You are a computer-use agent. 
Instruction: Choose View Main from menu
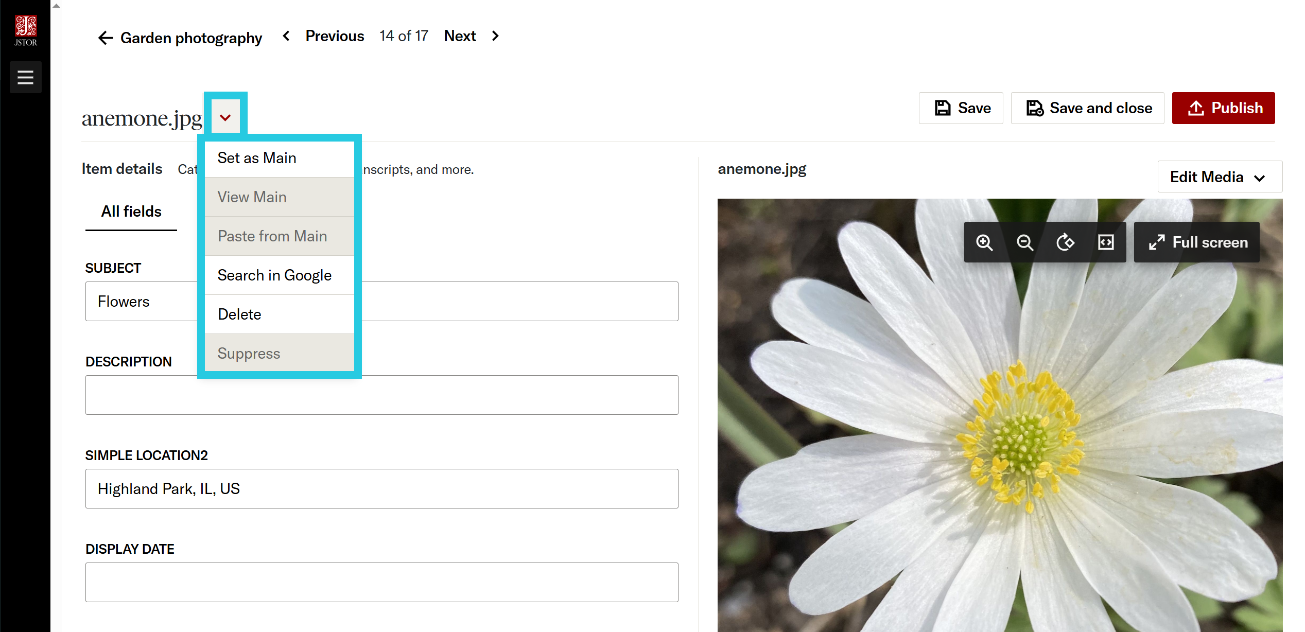click(x=280, y=197)
